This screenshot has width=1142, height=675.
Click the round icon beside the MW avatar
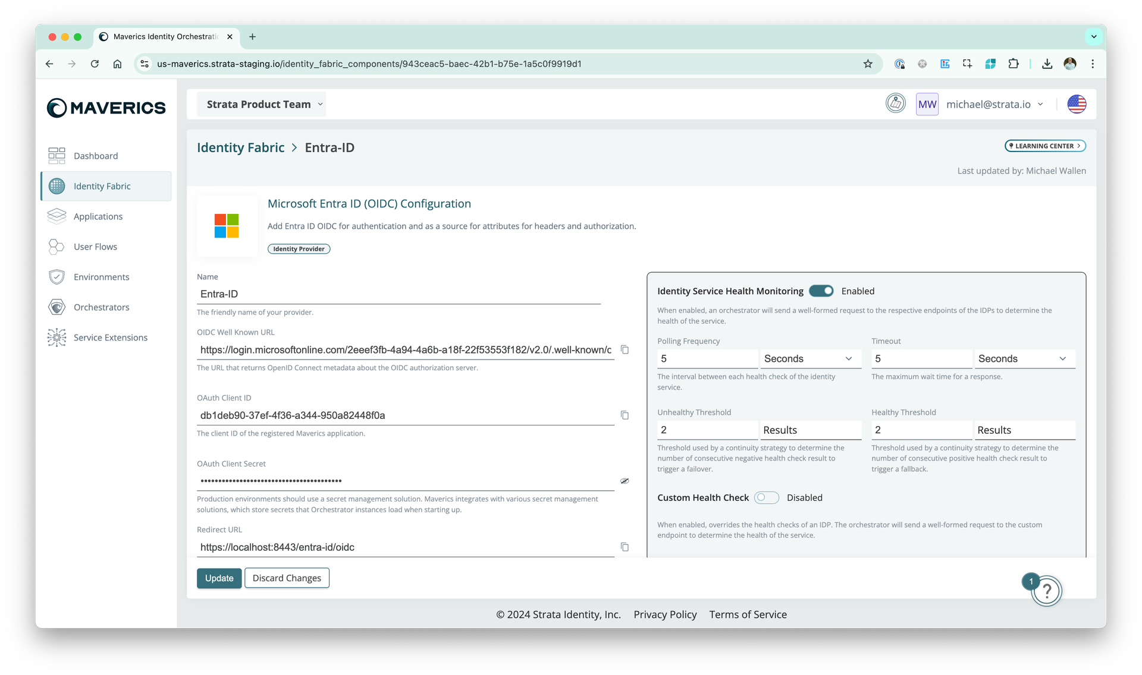pyautogui.click(x=895, y=103)
